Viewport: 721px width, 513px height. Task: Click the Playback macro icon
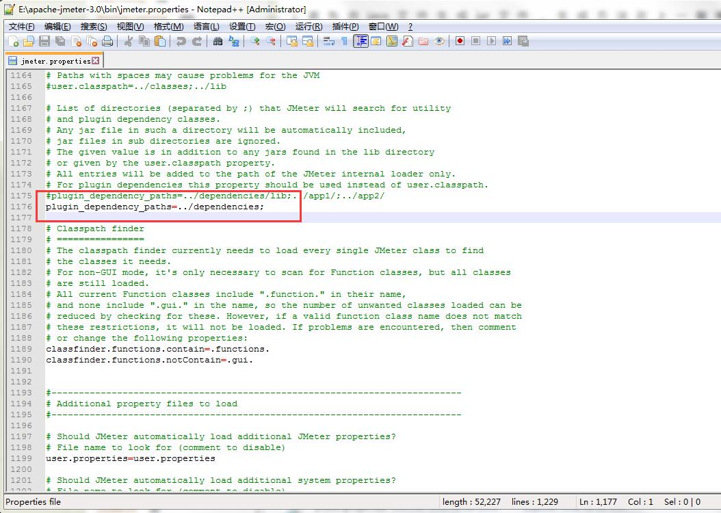pos(492,41)
